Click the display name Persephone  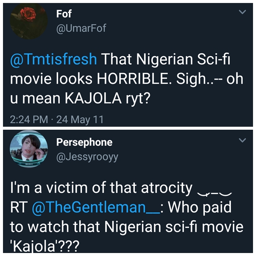tap(84, 143)
